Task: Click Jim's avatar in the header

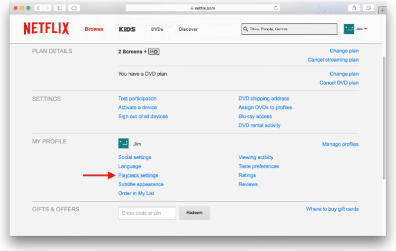Action: pos(349,29)
